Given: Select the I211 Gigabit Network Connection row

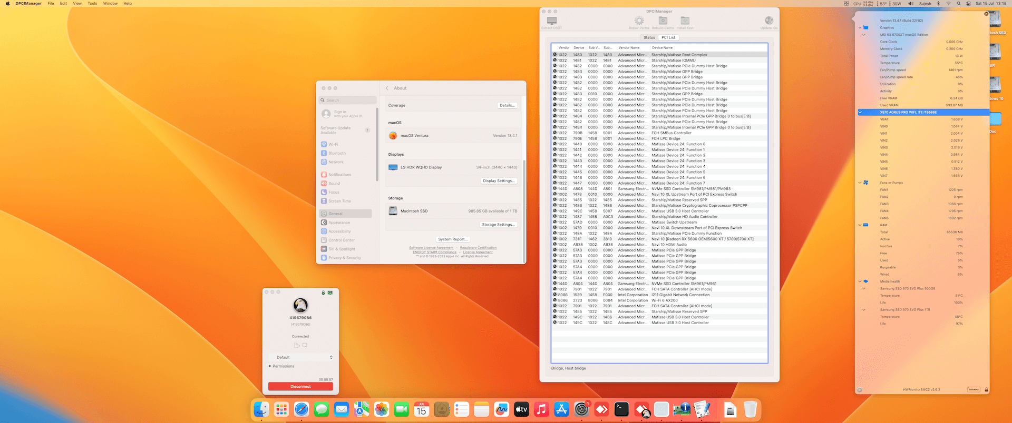Looking at the screenshot, I should (x=659, y=295).
